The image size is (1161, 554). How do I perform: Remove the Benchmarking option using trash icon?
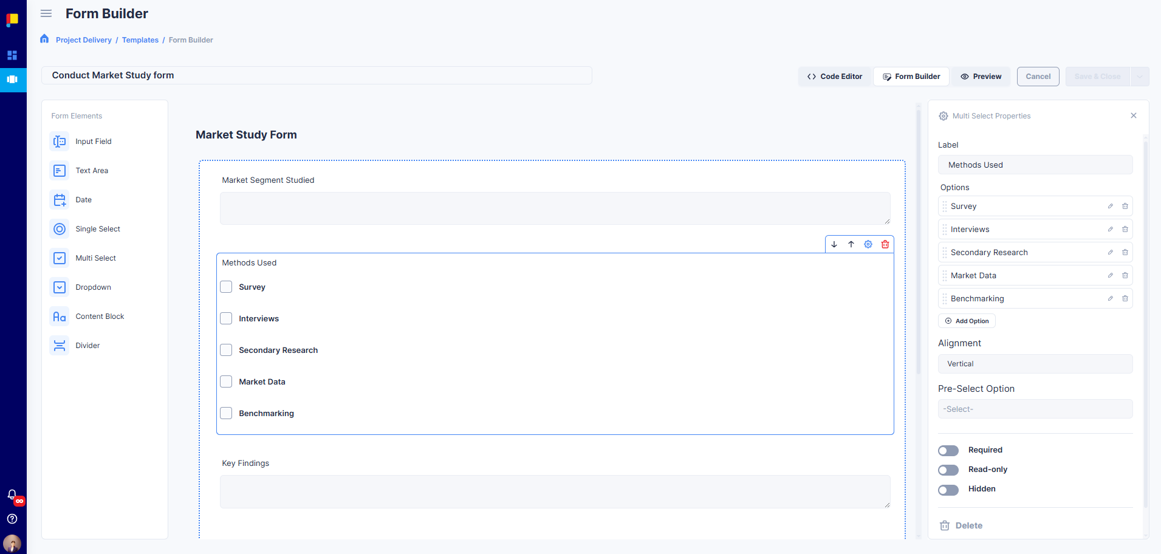click(1125, 299)
